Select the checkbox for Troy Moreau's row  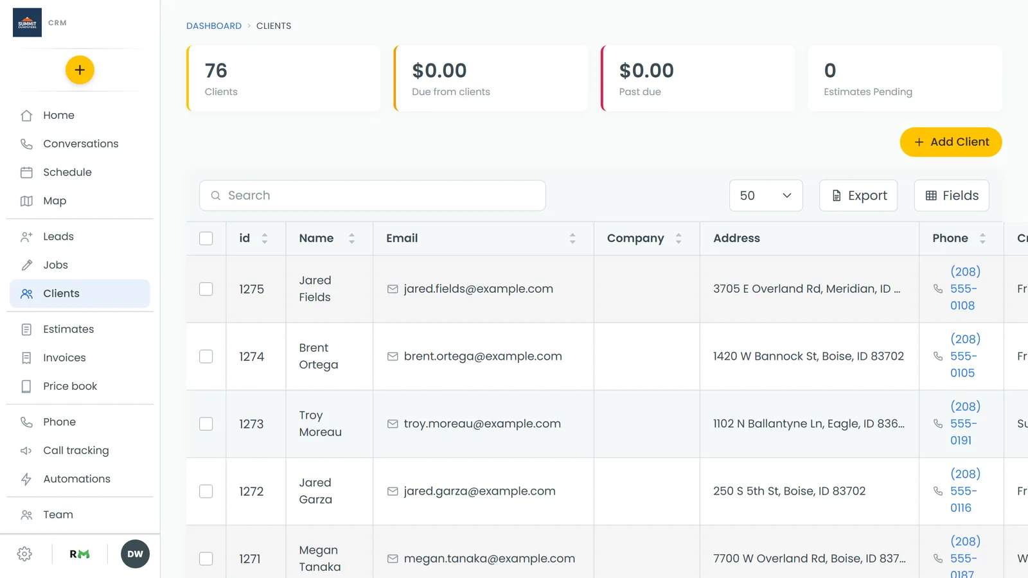pyautogui.click(x=206, y=424)
